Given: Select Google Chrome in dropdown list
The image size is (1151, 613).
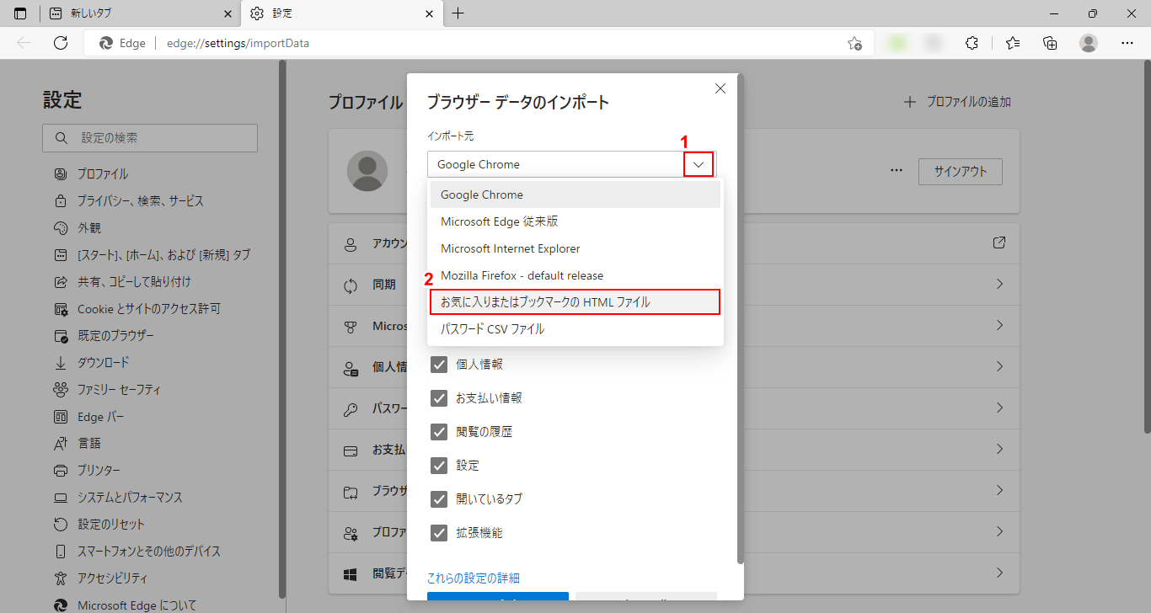Looking at the screenshot, I should [575, 195].
